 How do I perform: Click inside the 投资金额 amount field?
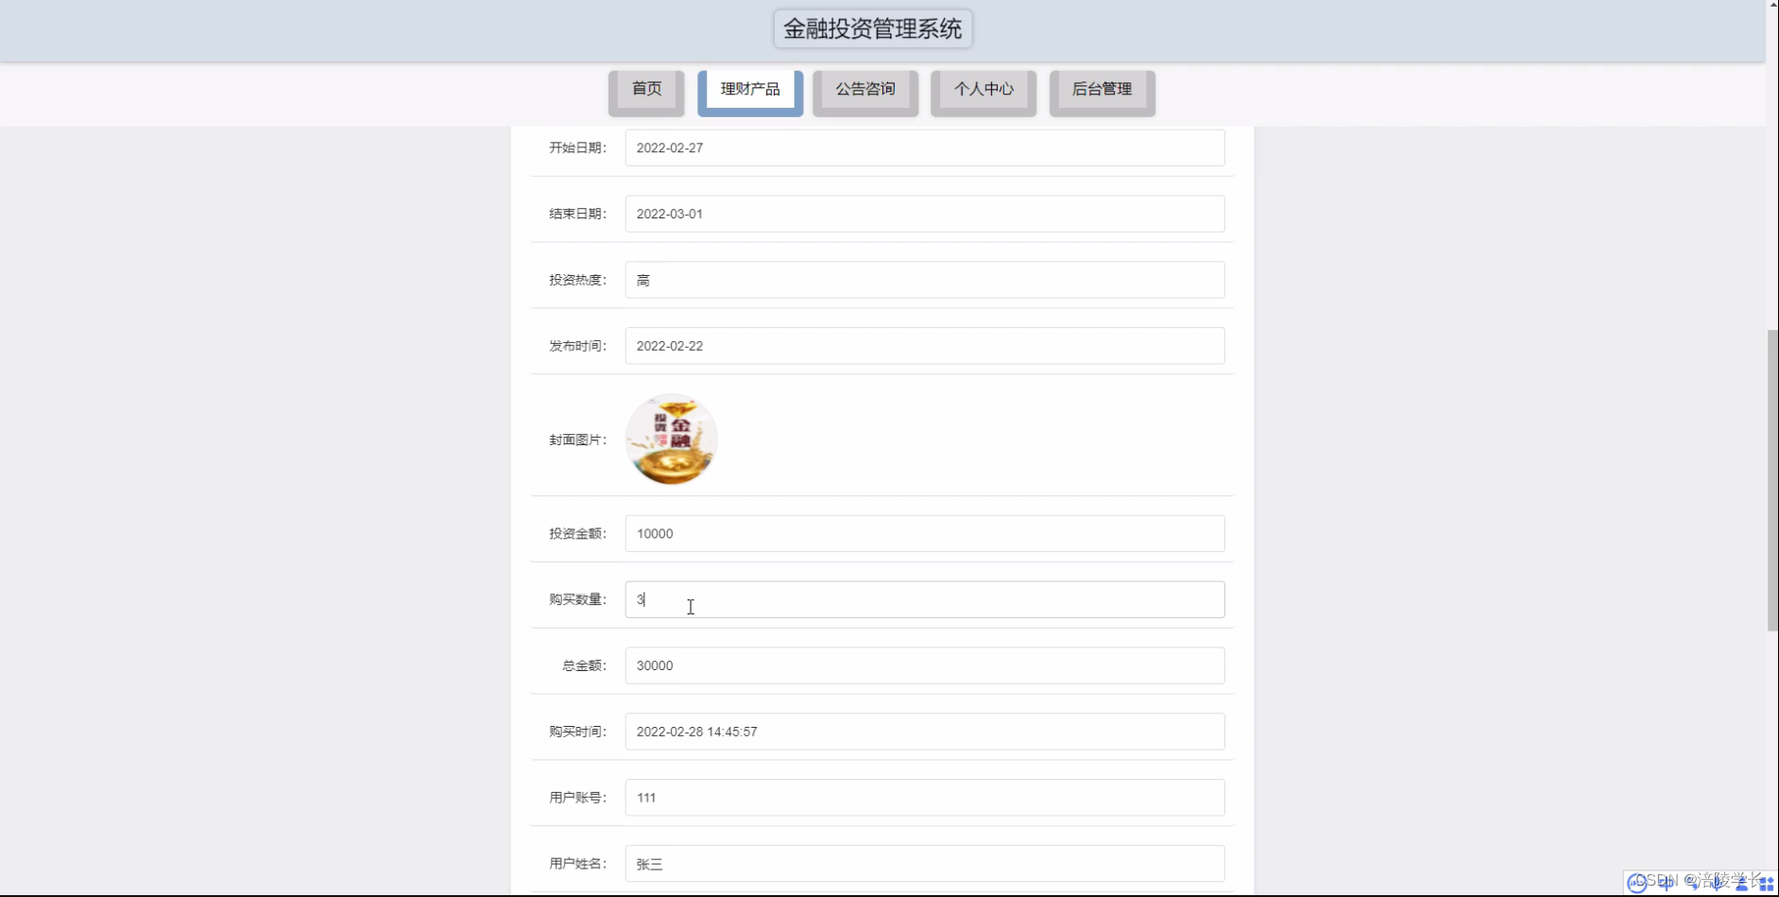tap(924, 533)
